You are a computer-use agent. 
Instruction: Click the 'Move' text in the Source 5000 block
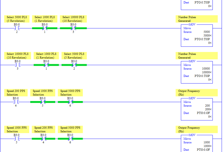pyautogui.click(x=187, y=28)
